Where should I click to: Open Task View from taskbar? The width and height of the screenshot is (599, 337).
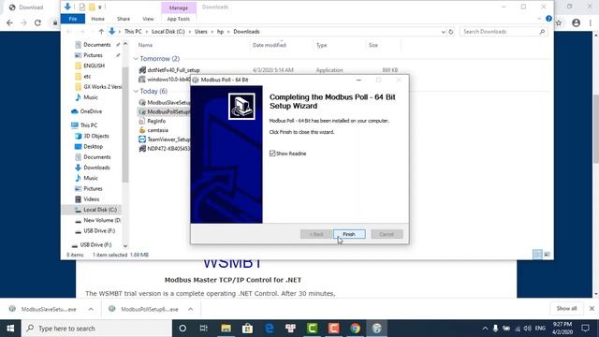204,329
